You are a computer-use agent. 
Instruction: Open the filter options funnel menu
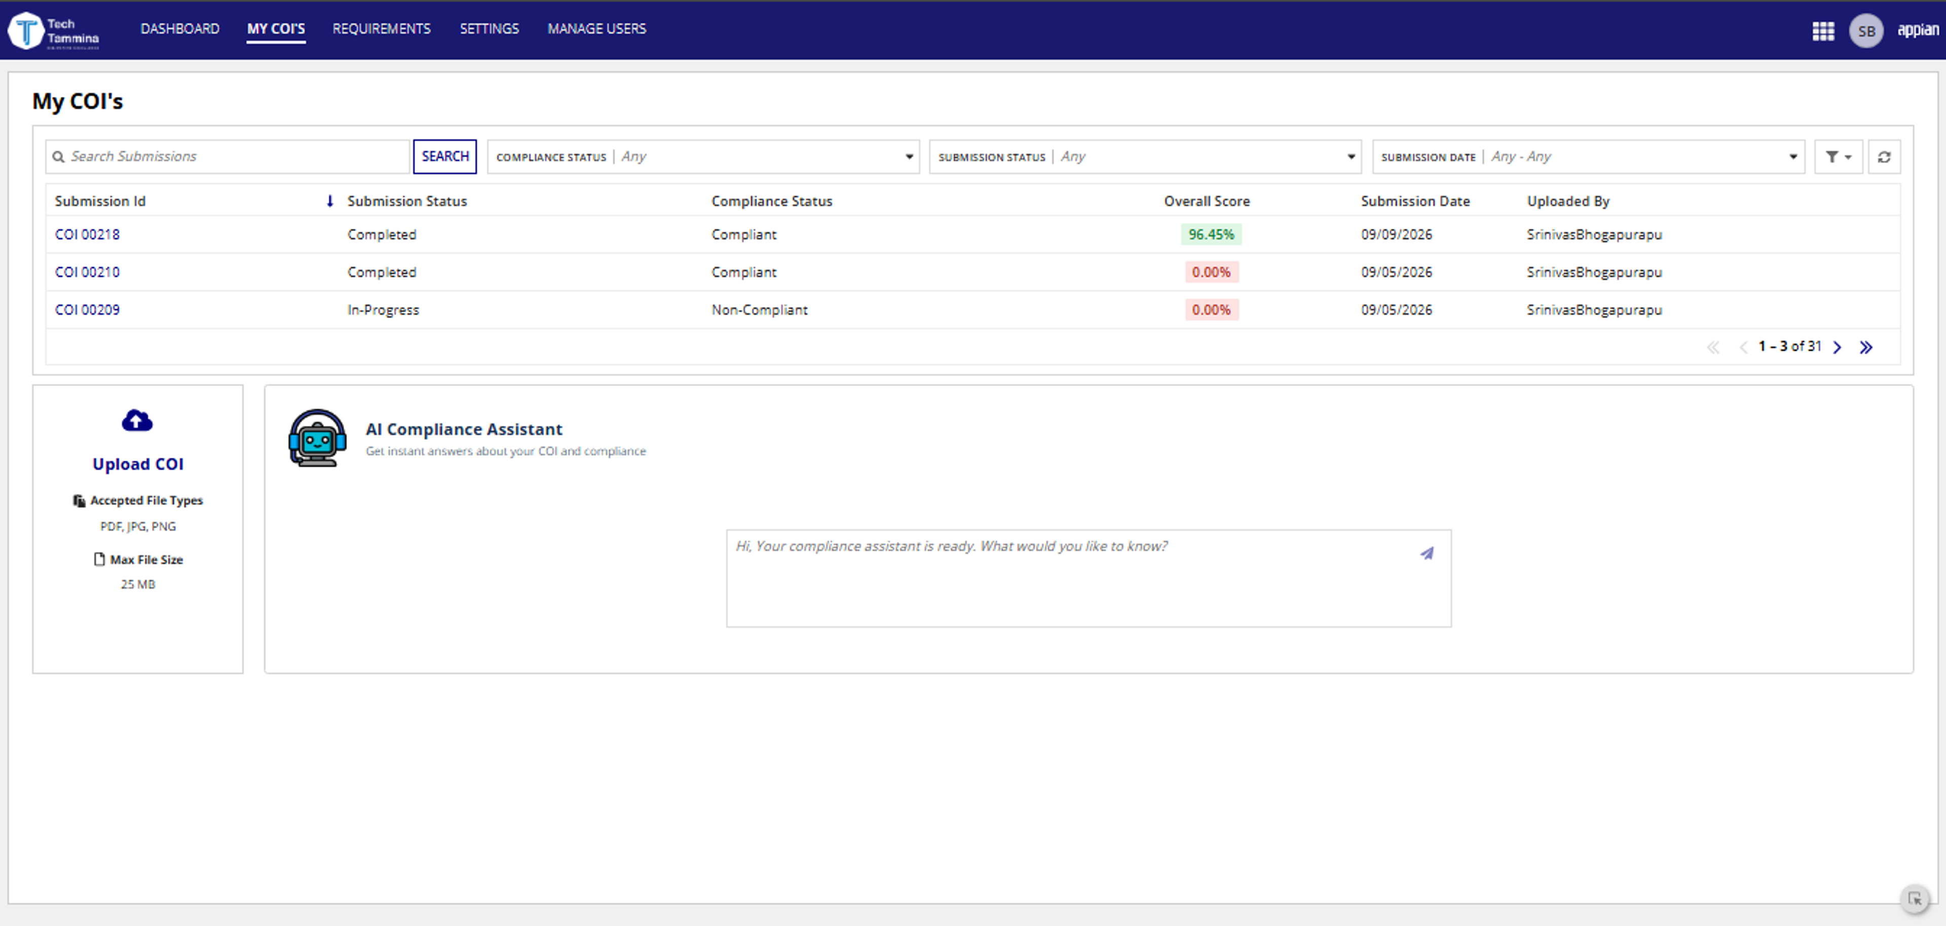[1838, 157]
